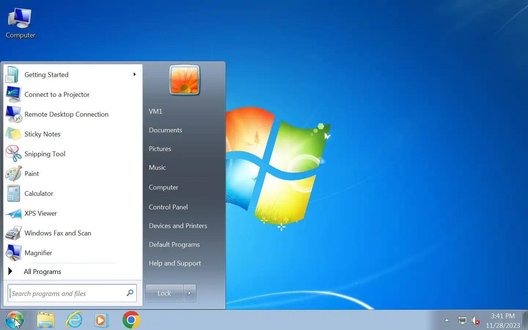This screenshot has width=528, height=330.
Task: Click the taskbar clock and date
Action: 503,320
